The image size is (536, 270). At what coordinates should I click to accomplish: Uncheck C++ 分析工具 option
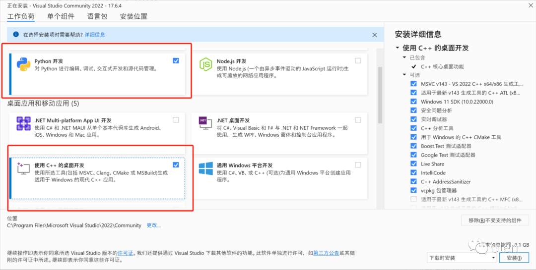[x=413, y=128]
